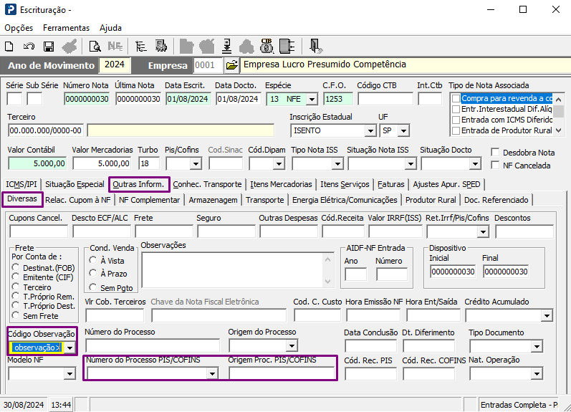Click the Undo arrow toolbar icon
The width and height of the screenshot is (571, 412).
pyautogui.click(x=29, y=47)
